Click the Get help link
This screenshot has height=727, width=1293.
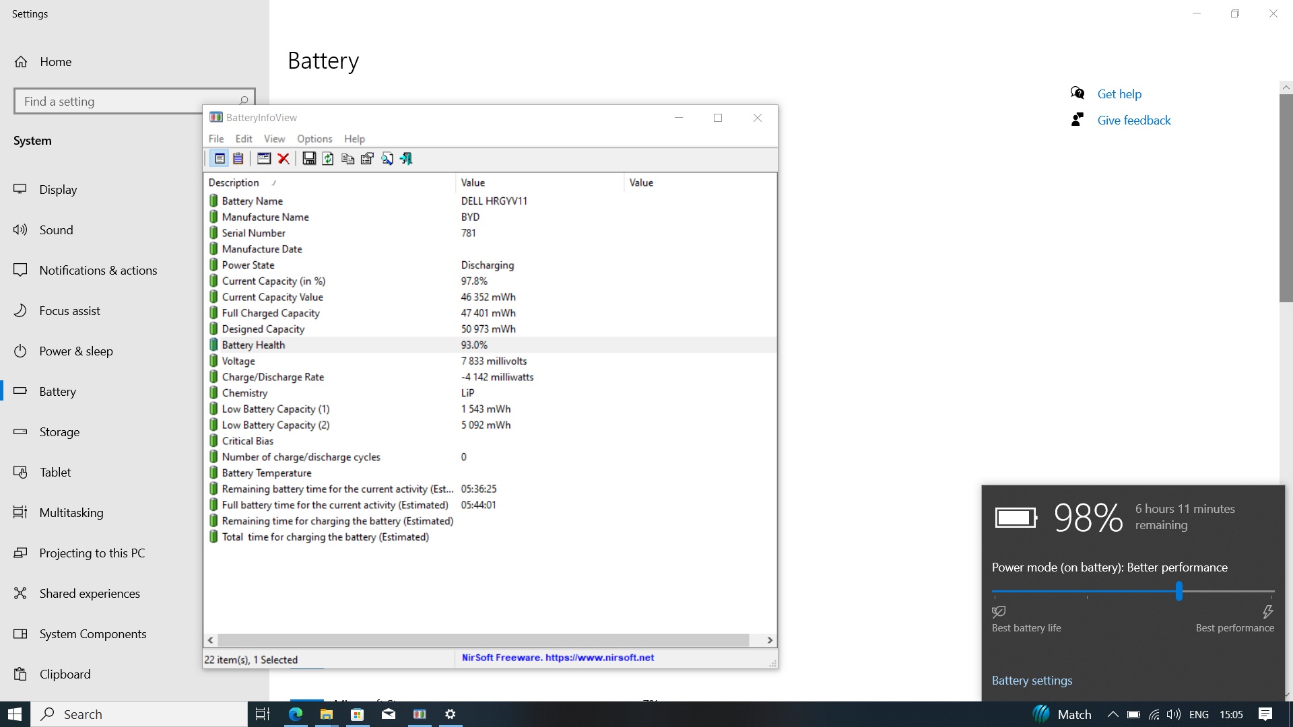(x=1119, y=94)
